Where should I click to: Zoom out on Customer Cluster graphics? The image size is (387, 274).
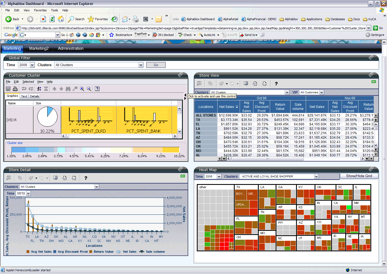click(89, 89)
